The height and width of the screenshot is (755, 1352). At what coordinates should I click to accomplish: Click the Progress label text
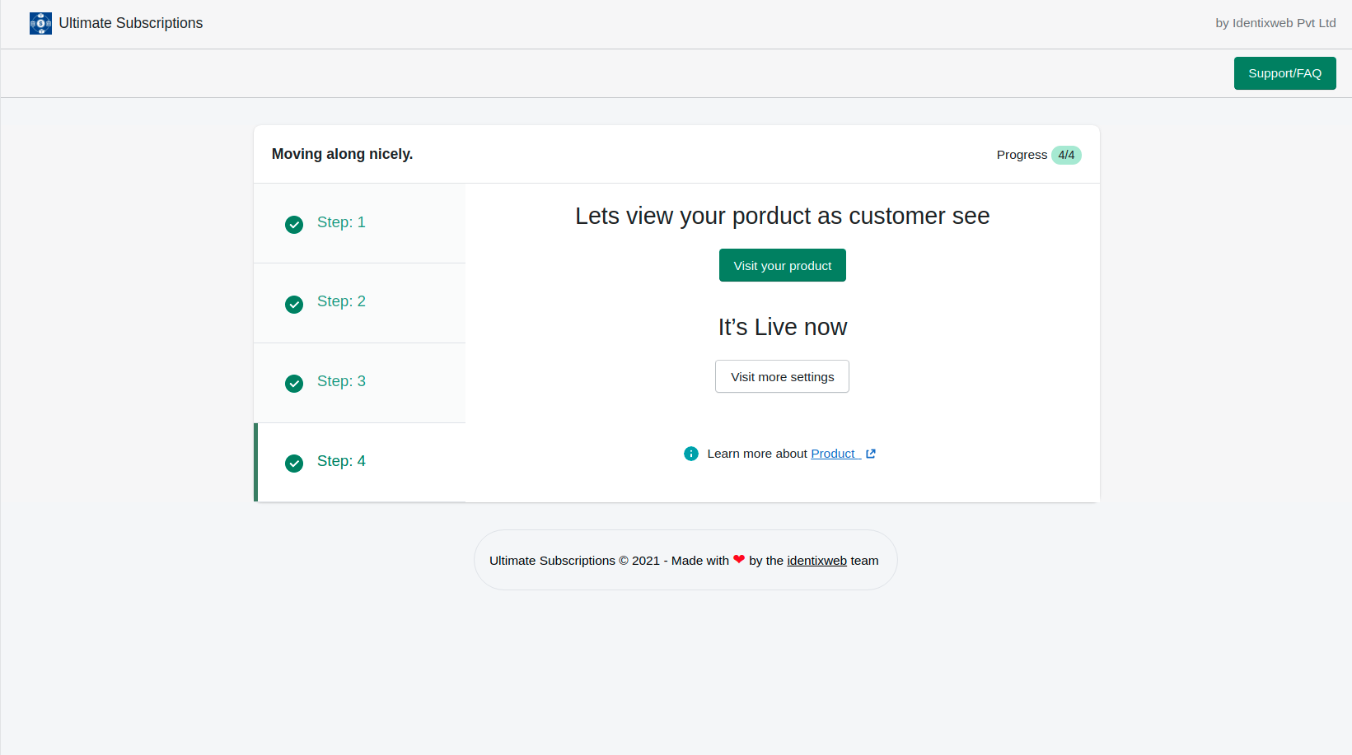coord(1022,155)
